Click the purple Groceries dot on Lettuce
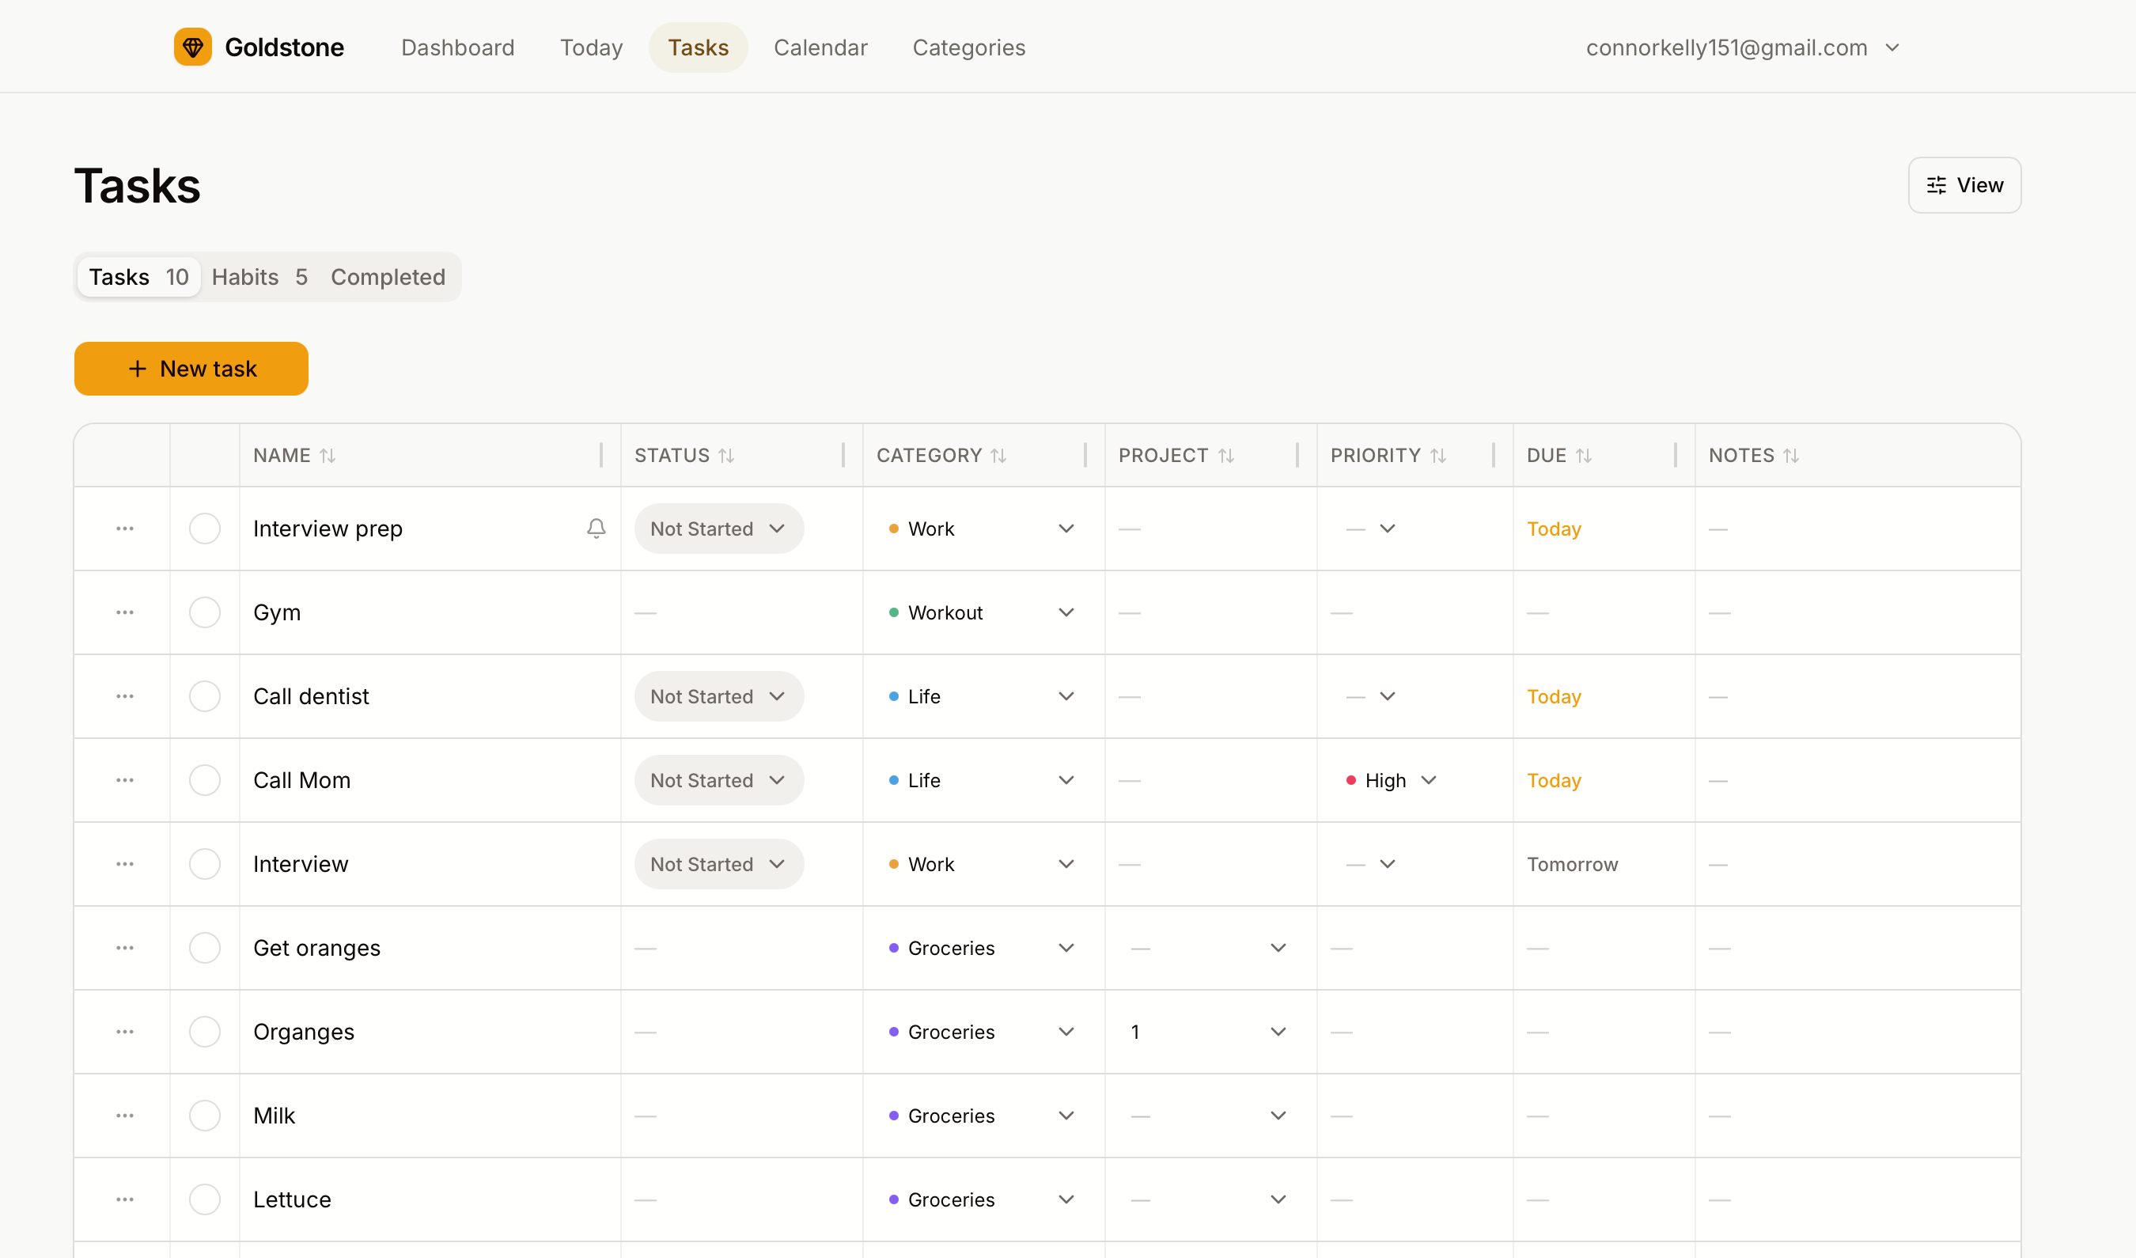 tap(893, 1199)
